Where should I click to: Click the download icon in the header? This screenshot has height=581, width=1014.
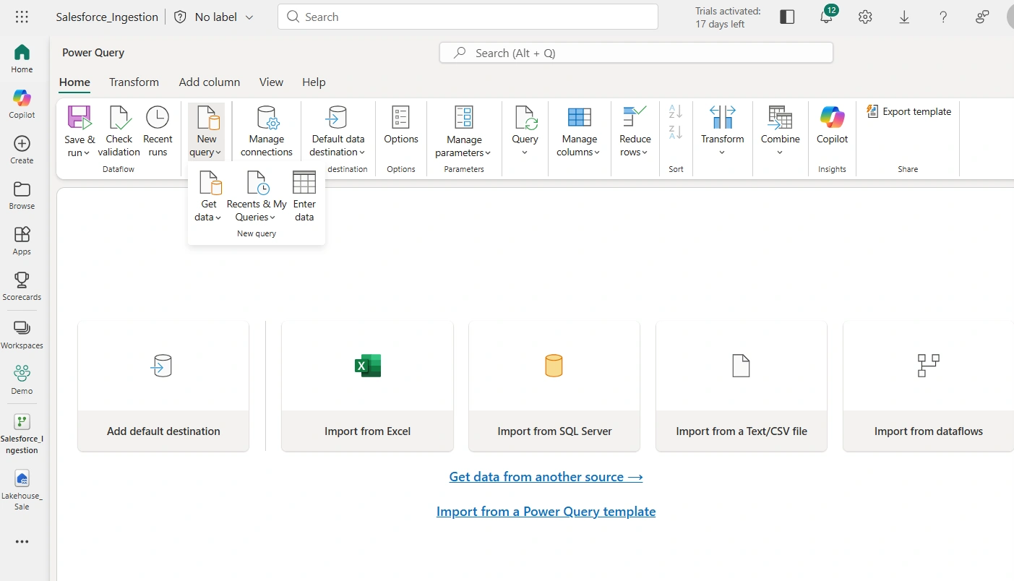coord(904,17)
